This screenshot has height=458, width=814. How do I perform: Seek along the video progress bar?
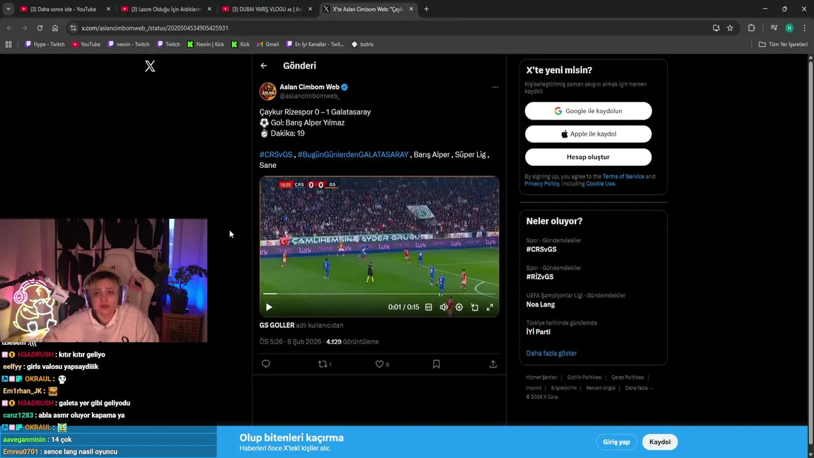(x=379, y=294)
